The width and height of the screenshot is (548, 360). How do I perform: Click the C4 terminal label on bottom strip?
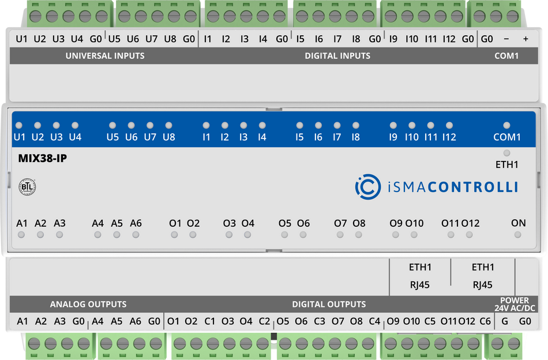coord(374,321)
